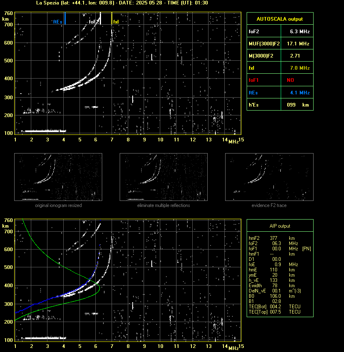
Task: Click the B1 value '02.8' in AIP output
Action: pyautogui.click(x=277, y=301)
